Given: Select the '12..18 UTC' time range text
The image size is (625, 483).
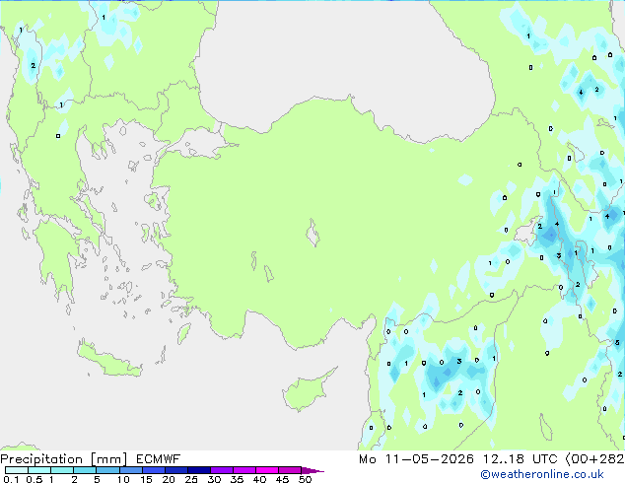Looking at the screenshot, I should tap(520, 459).
